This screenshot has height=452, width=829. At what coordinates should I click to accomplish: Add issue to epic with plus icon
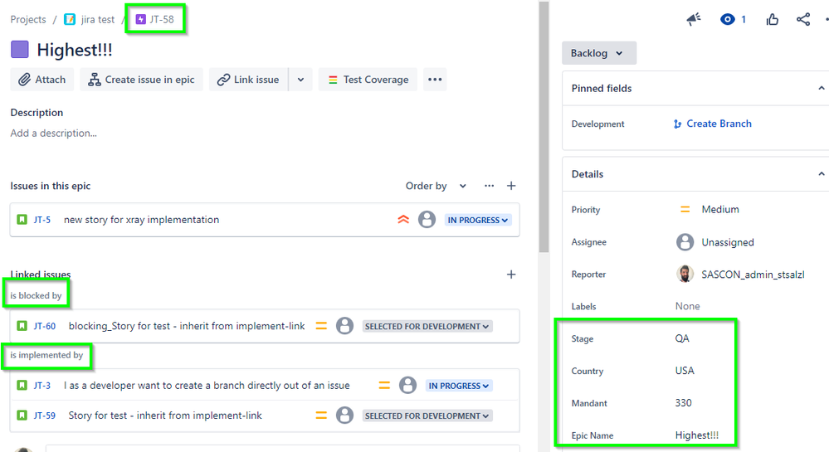(x=511, y=186)
